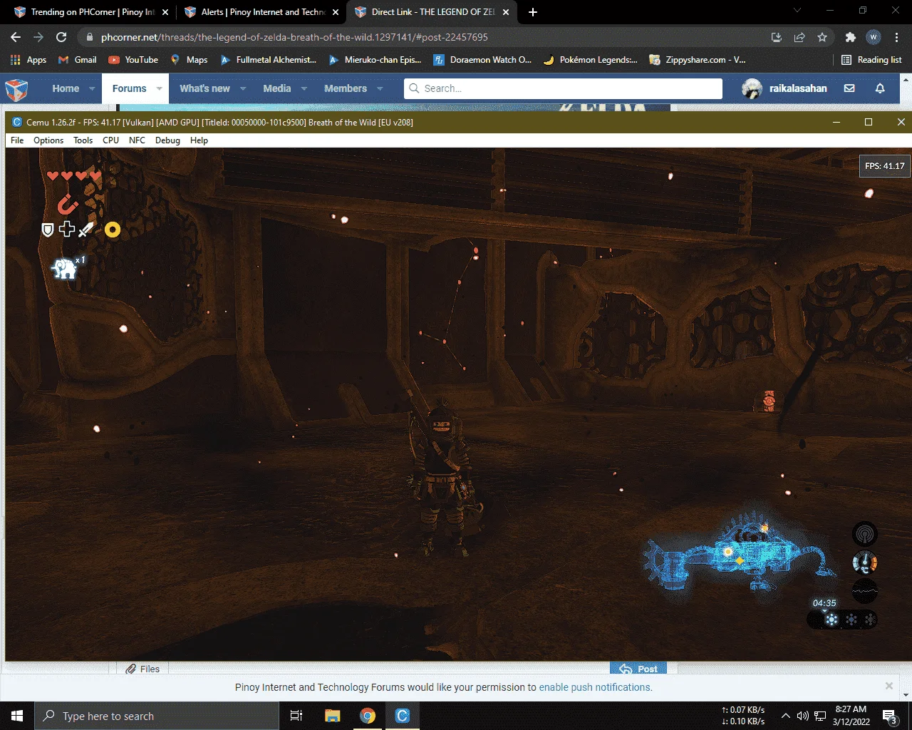Open the Reading list panel
This screenshot has height=730, width=912.
[x=871, y=60]
